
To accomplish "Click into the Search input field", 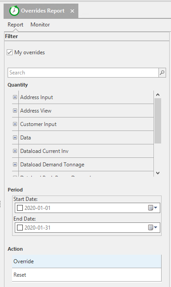I will [x=83, y=73].
